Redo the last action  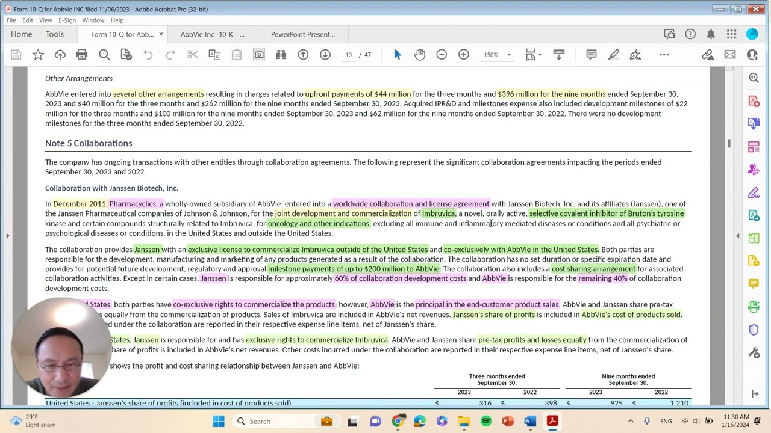pyautogui.click(x=170, y=55)
